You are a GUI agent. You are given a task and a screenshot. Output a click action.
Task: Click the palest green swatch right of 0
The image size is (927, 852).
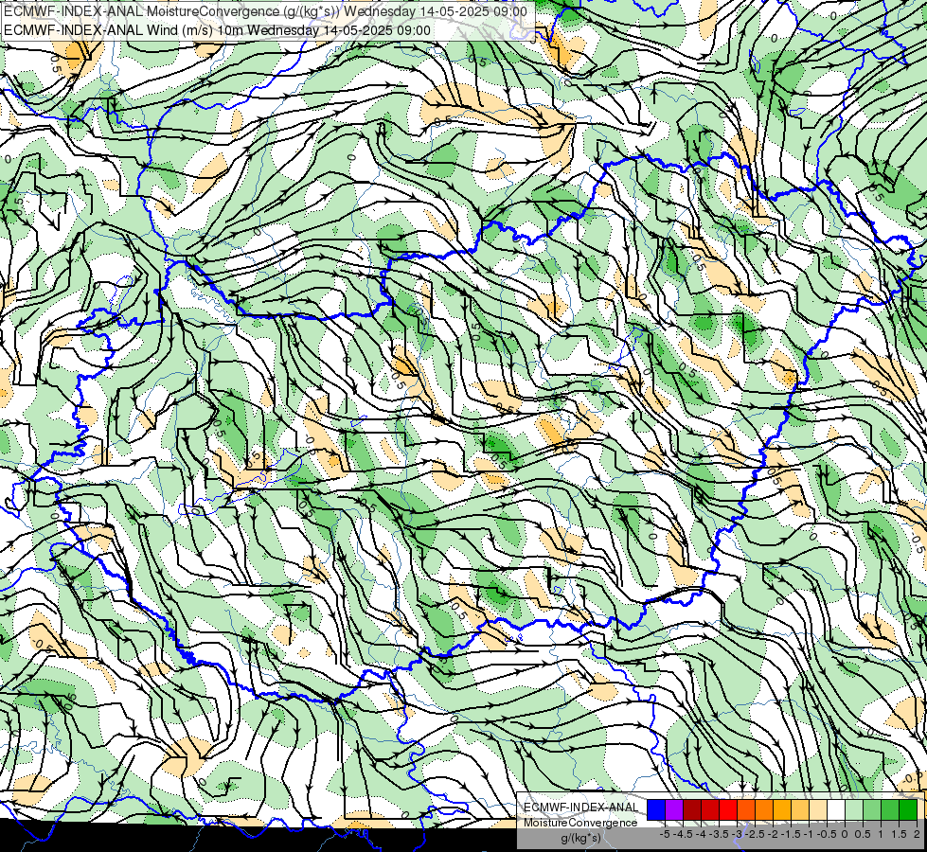click(854, 809)
